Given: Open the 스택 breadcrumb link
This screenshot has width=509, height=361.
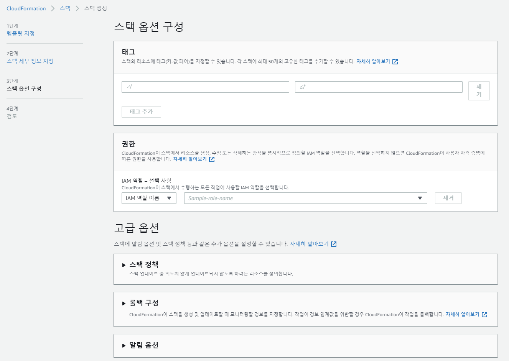Looking at the screenshot, I should (65, 8).
